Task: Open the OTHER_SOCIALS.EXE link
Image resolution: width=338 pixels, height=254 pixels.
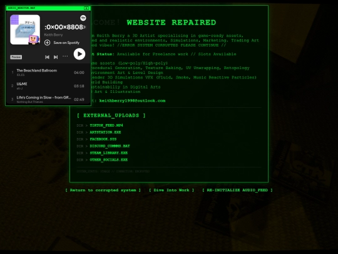Action: 109,160
